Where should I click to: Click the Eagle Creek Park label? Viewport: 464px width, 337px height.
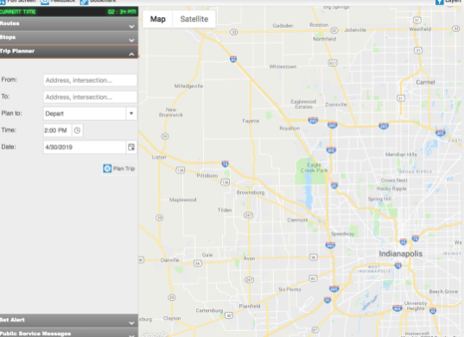point(315,168)
